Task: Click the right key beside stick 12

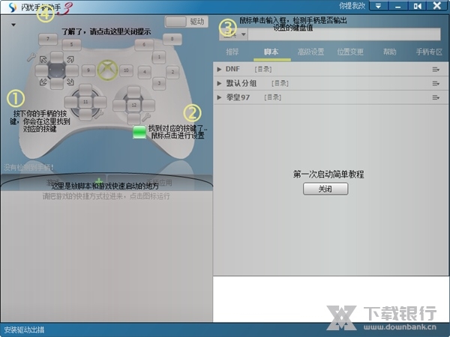Action: pyautogui.click(x=148, y=106)
